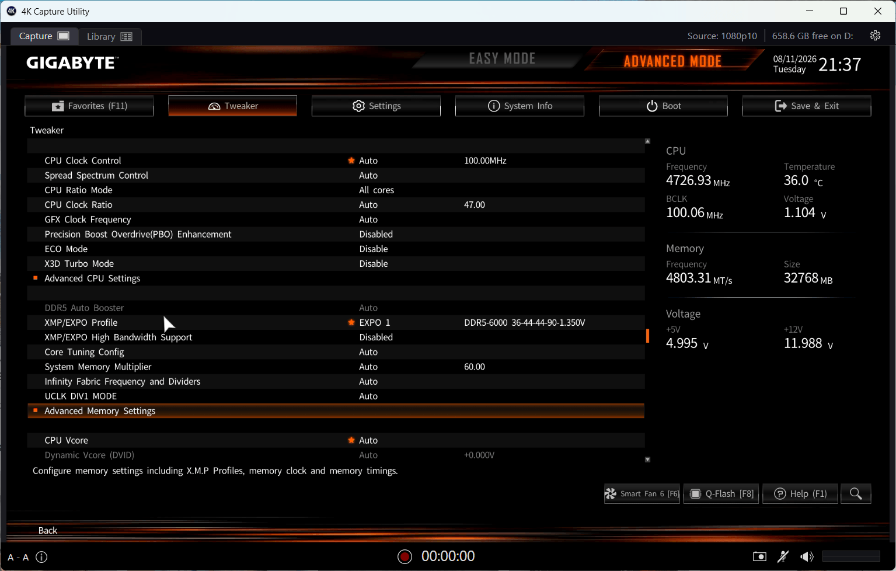
Task: Change XMP/EXPO Profile EXPO 1 value
Action: click(x=375, y=322)
